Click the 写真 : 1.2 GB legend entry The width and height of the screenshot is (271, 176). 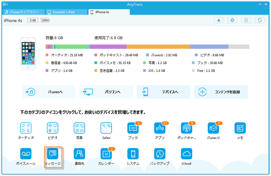point(155,63)
